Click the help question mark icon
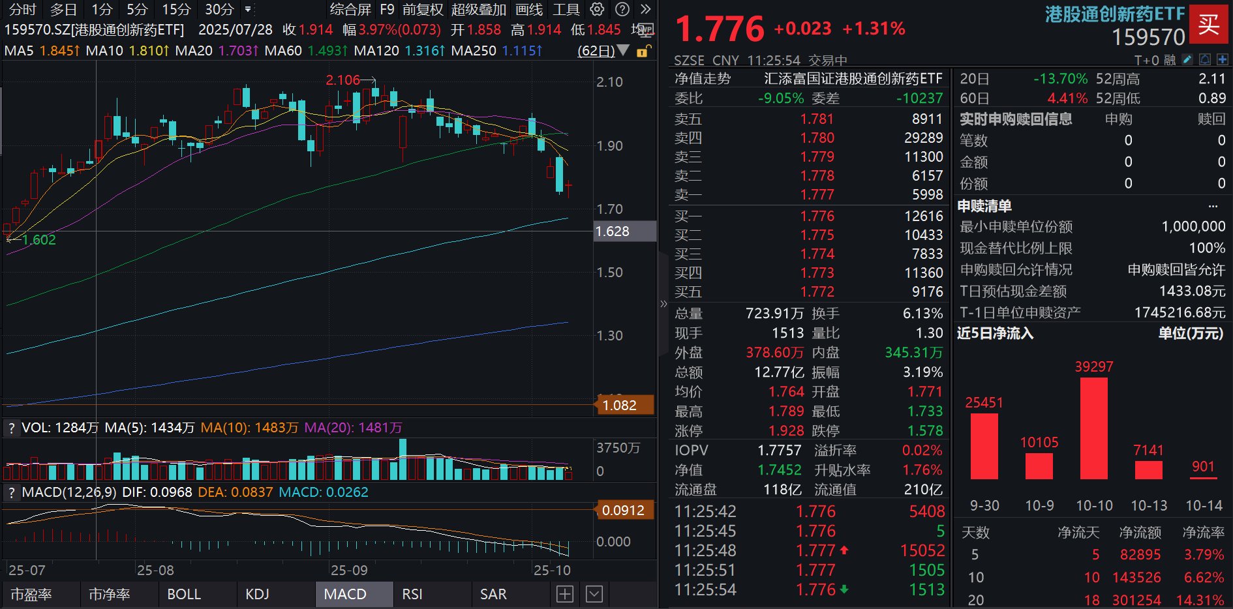The width and height of the screenshot is (1233, 609). click(622, 8)
